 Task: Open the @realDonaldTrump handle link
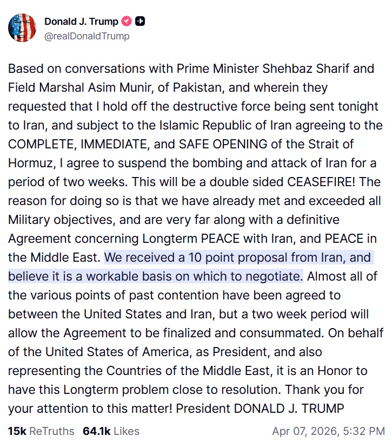click(87, 36)
